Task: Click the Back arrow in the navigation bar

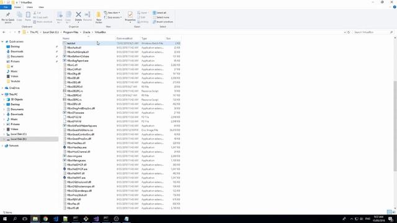Action: [4, 32]
